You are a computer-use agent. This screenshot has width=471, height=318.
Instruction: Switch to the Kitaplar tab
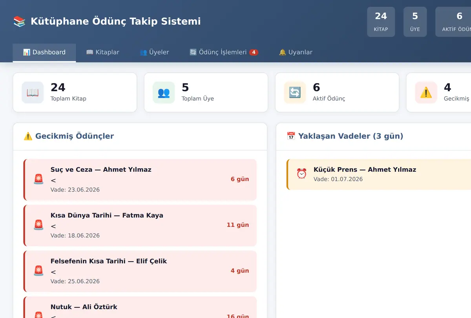pyautogui.click(x=102, y=52)
